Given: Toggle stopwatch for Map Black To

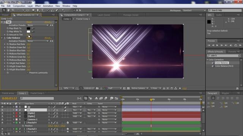Looking at the screenshot, I should point(8,28).
